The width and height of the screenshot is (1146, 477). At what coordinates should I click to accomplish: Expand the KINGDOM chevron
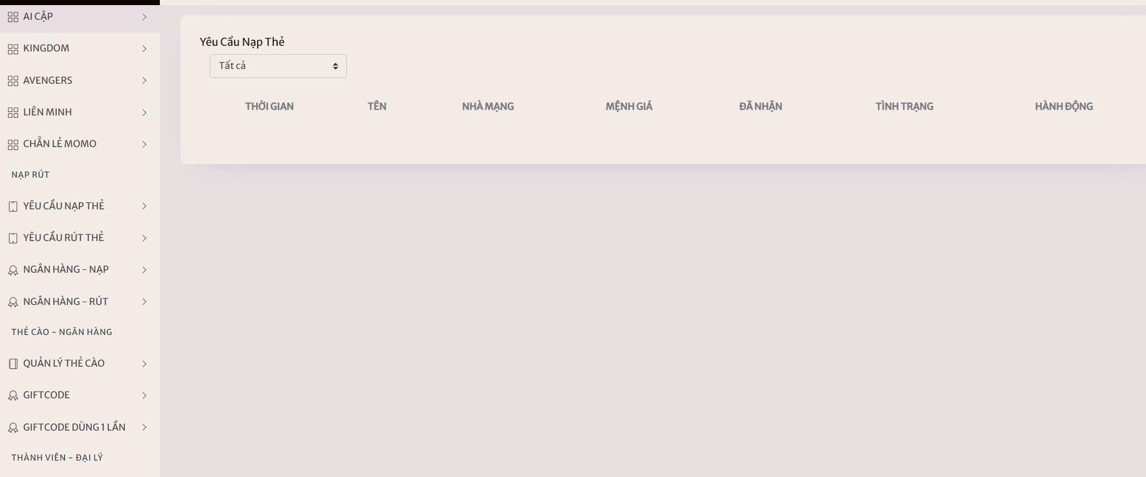coord(145,49)
